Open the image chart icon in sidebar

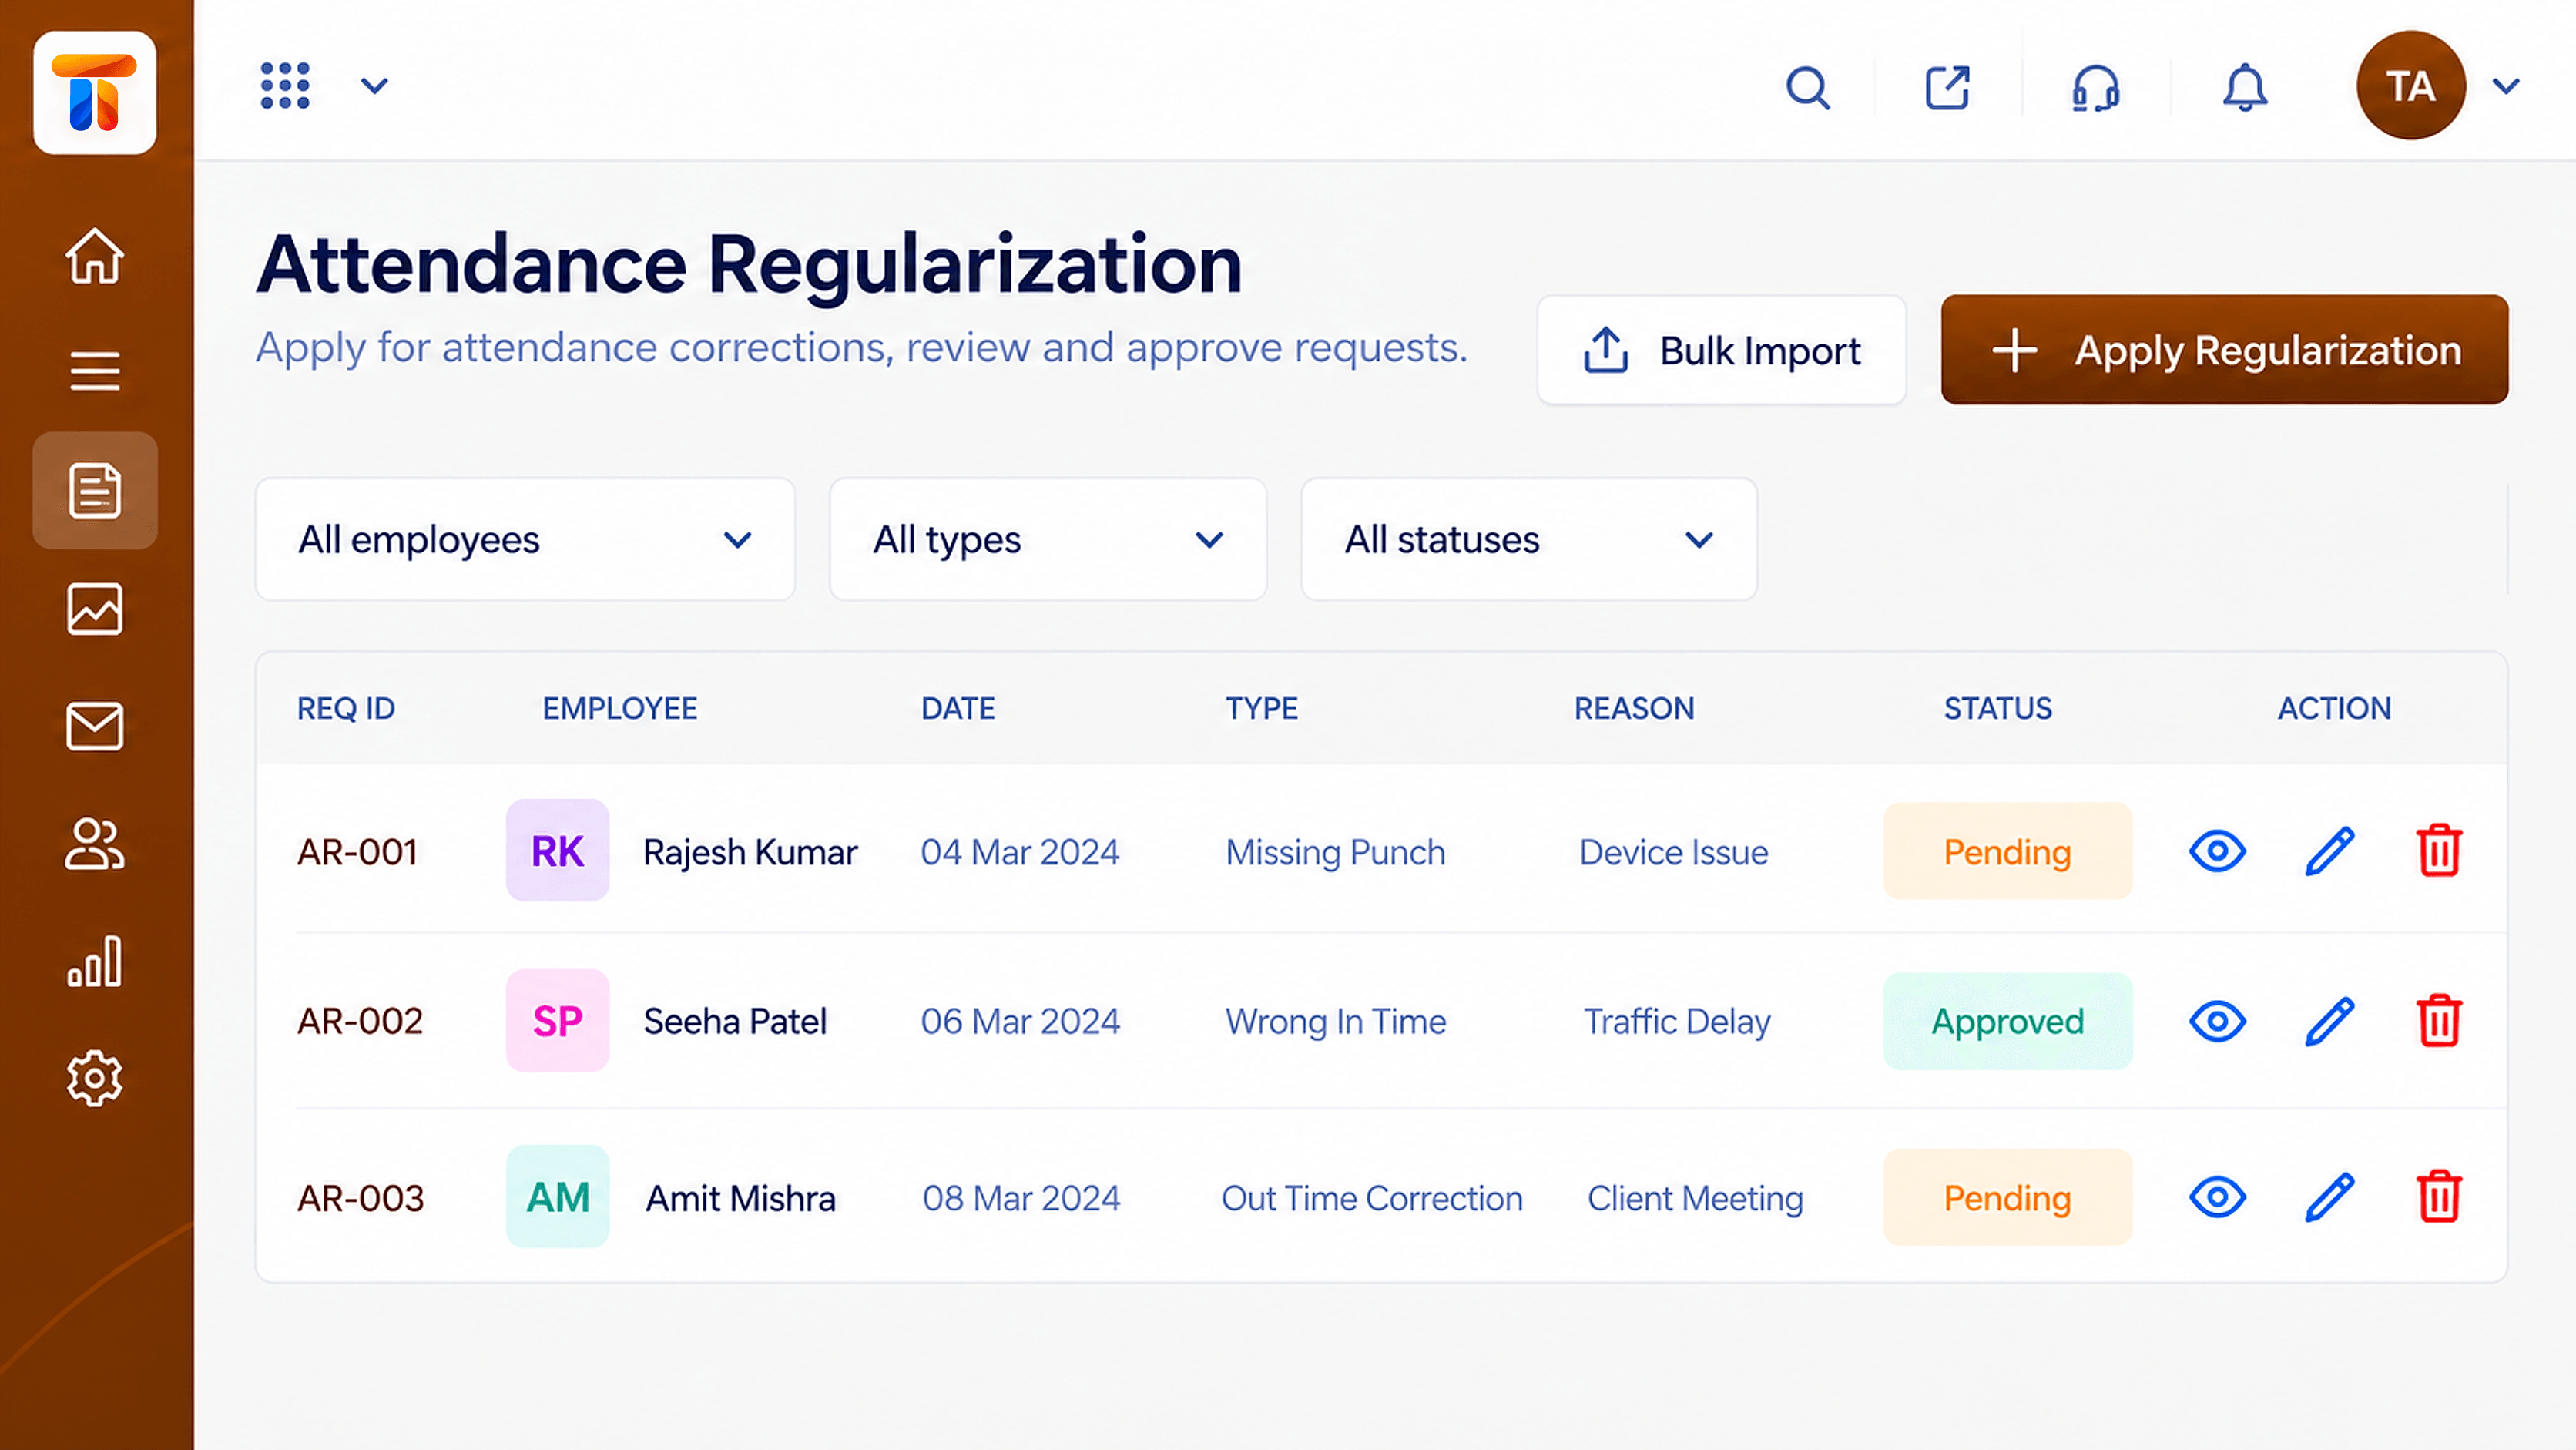click(95, 608)
